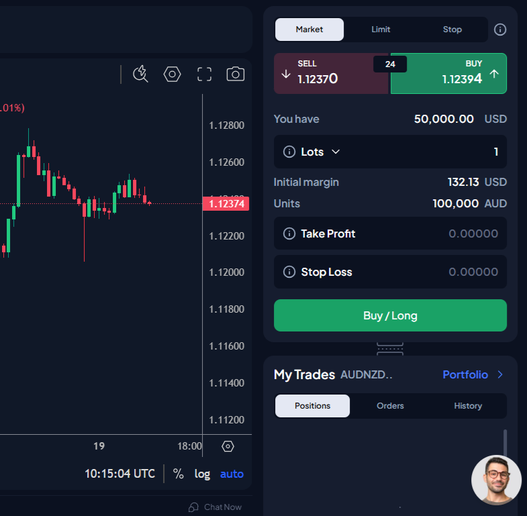Image resolution: width=527 pixels, height=516 pixels.
Task: Click the panel resize drag handle
Action: [x=390, y=349]
